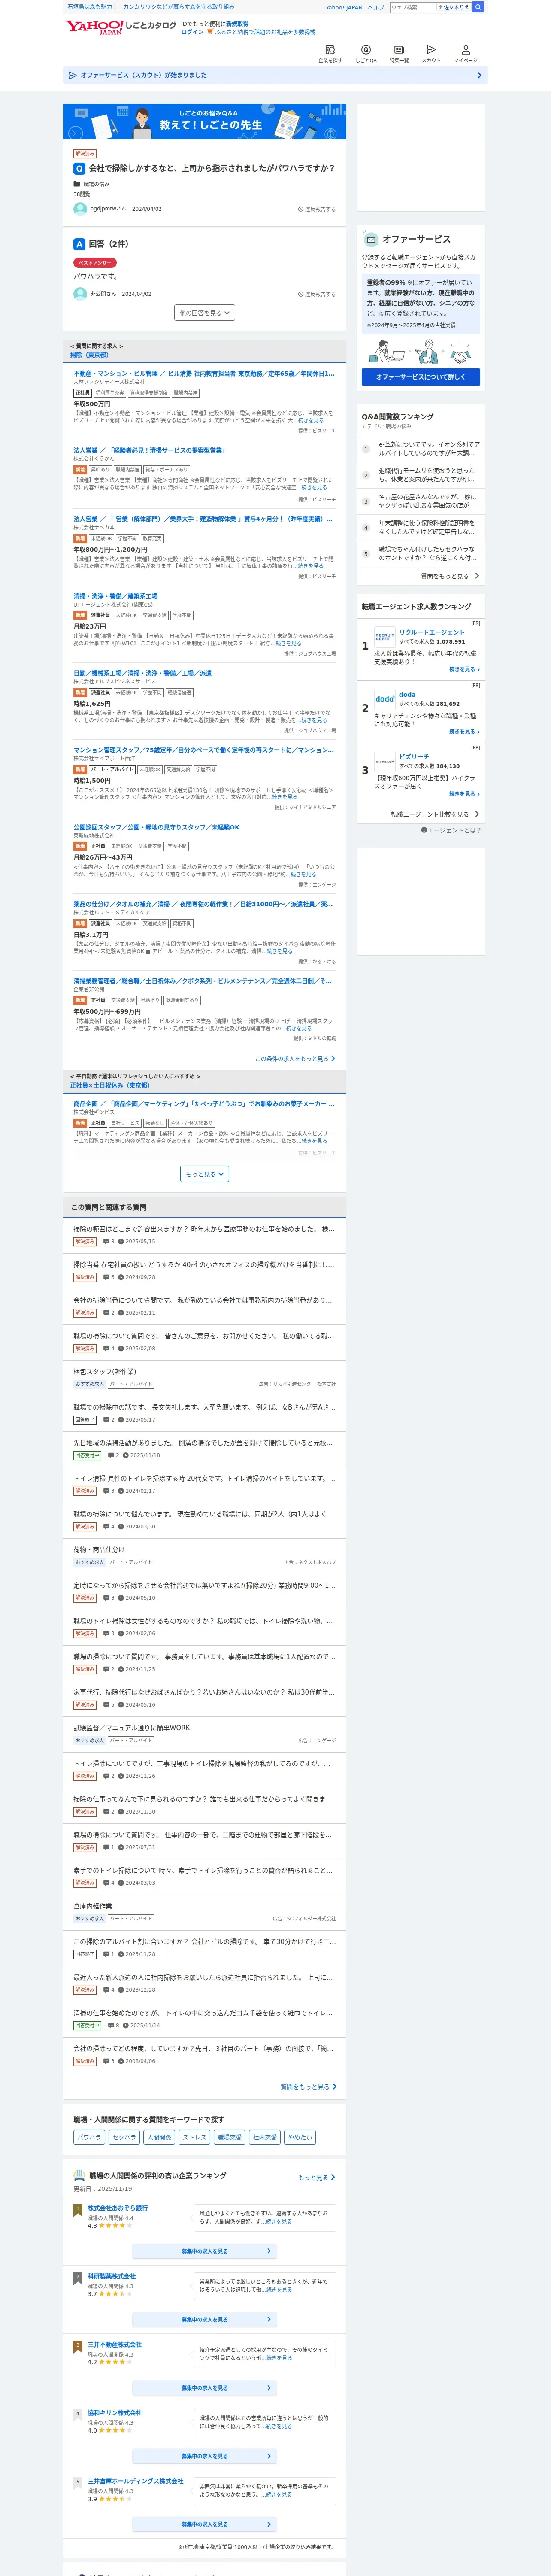Report violation on the best answer
The image size is (551, 2576).
(317, 294)
